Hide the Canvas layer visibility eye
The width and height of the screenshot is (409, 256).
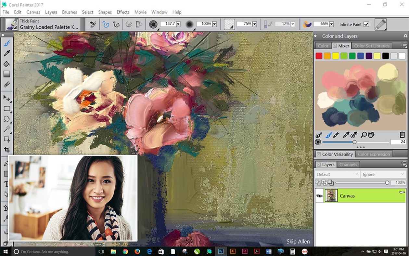click(319, 195)
